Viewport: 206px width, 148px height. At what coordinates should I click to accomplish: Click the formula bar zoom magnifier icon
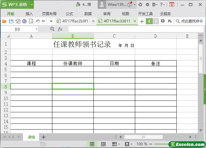pyautogui.click(x=52, y=29)
